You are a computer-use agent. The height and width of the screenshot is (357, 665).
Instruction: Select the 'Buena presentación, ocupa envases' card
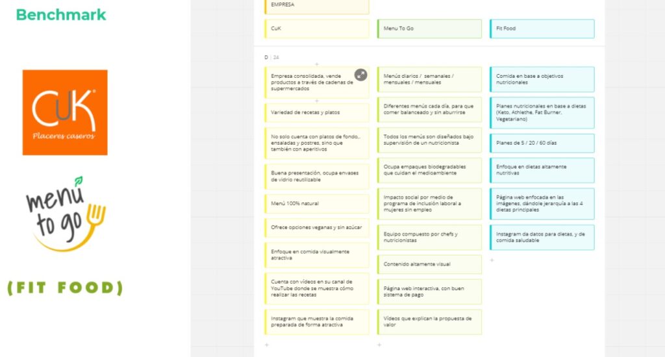(x=317, y=177)
